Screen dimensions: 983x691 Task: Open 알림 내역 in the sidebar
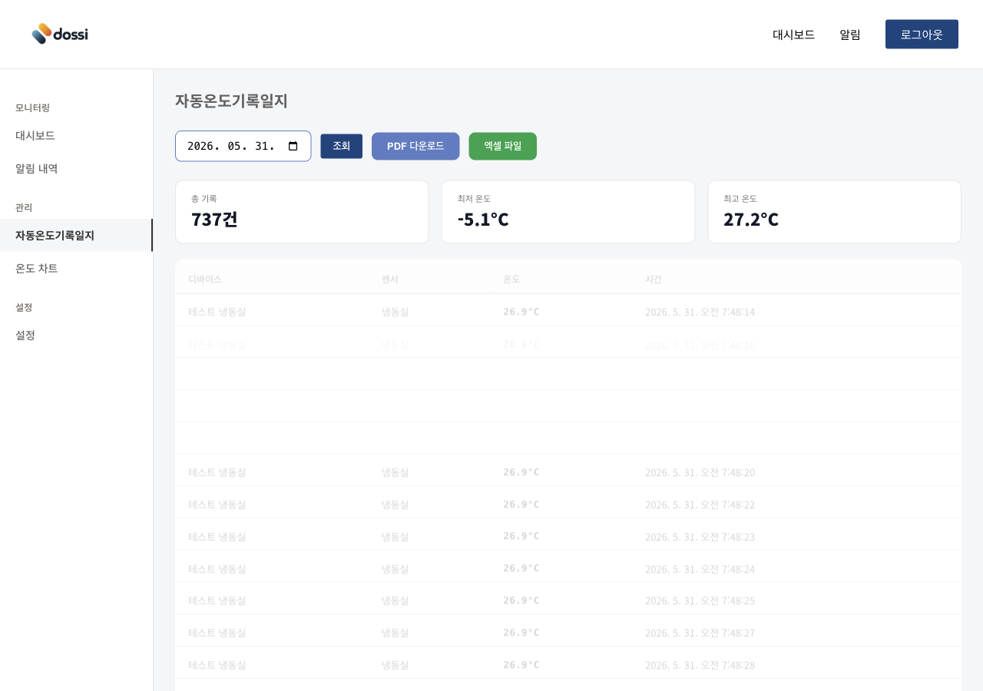point(76,168)
